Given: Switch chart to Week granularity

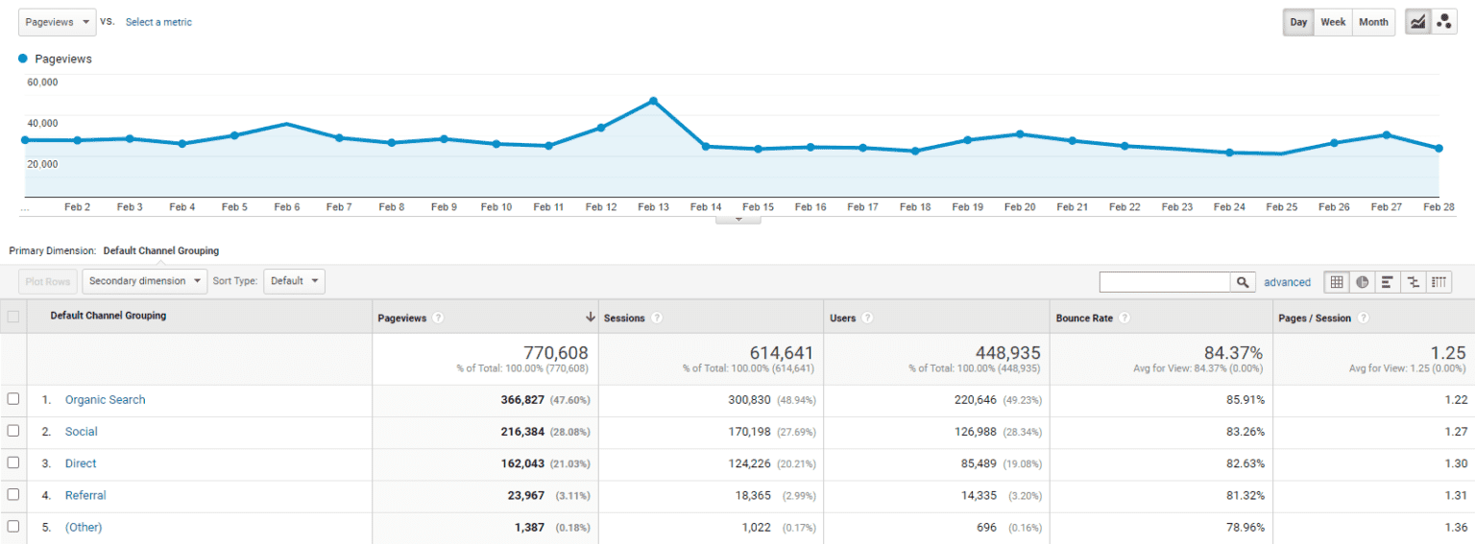Looking at the screenshot, I should (x=1333, y=22).
